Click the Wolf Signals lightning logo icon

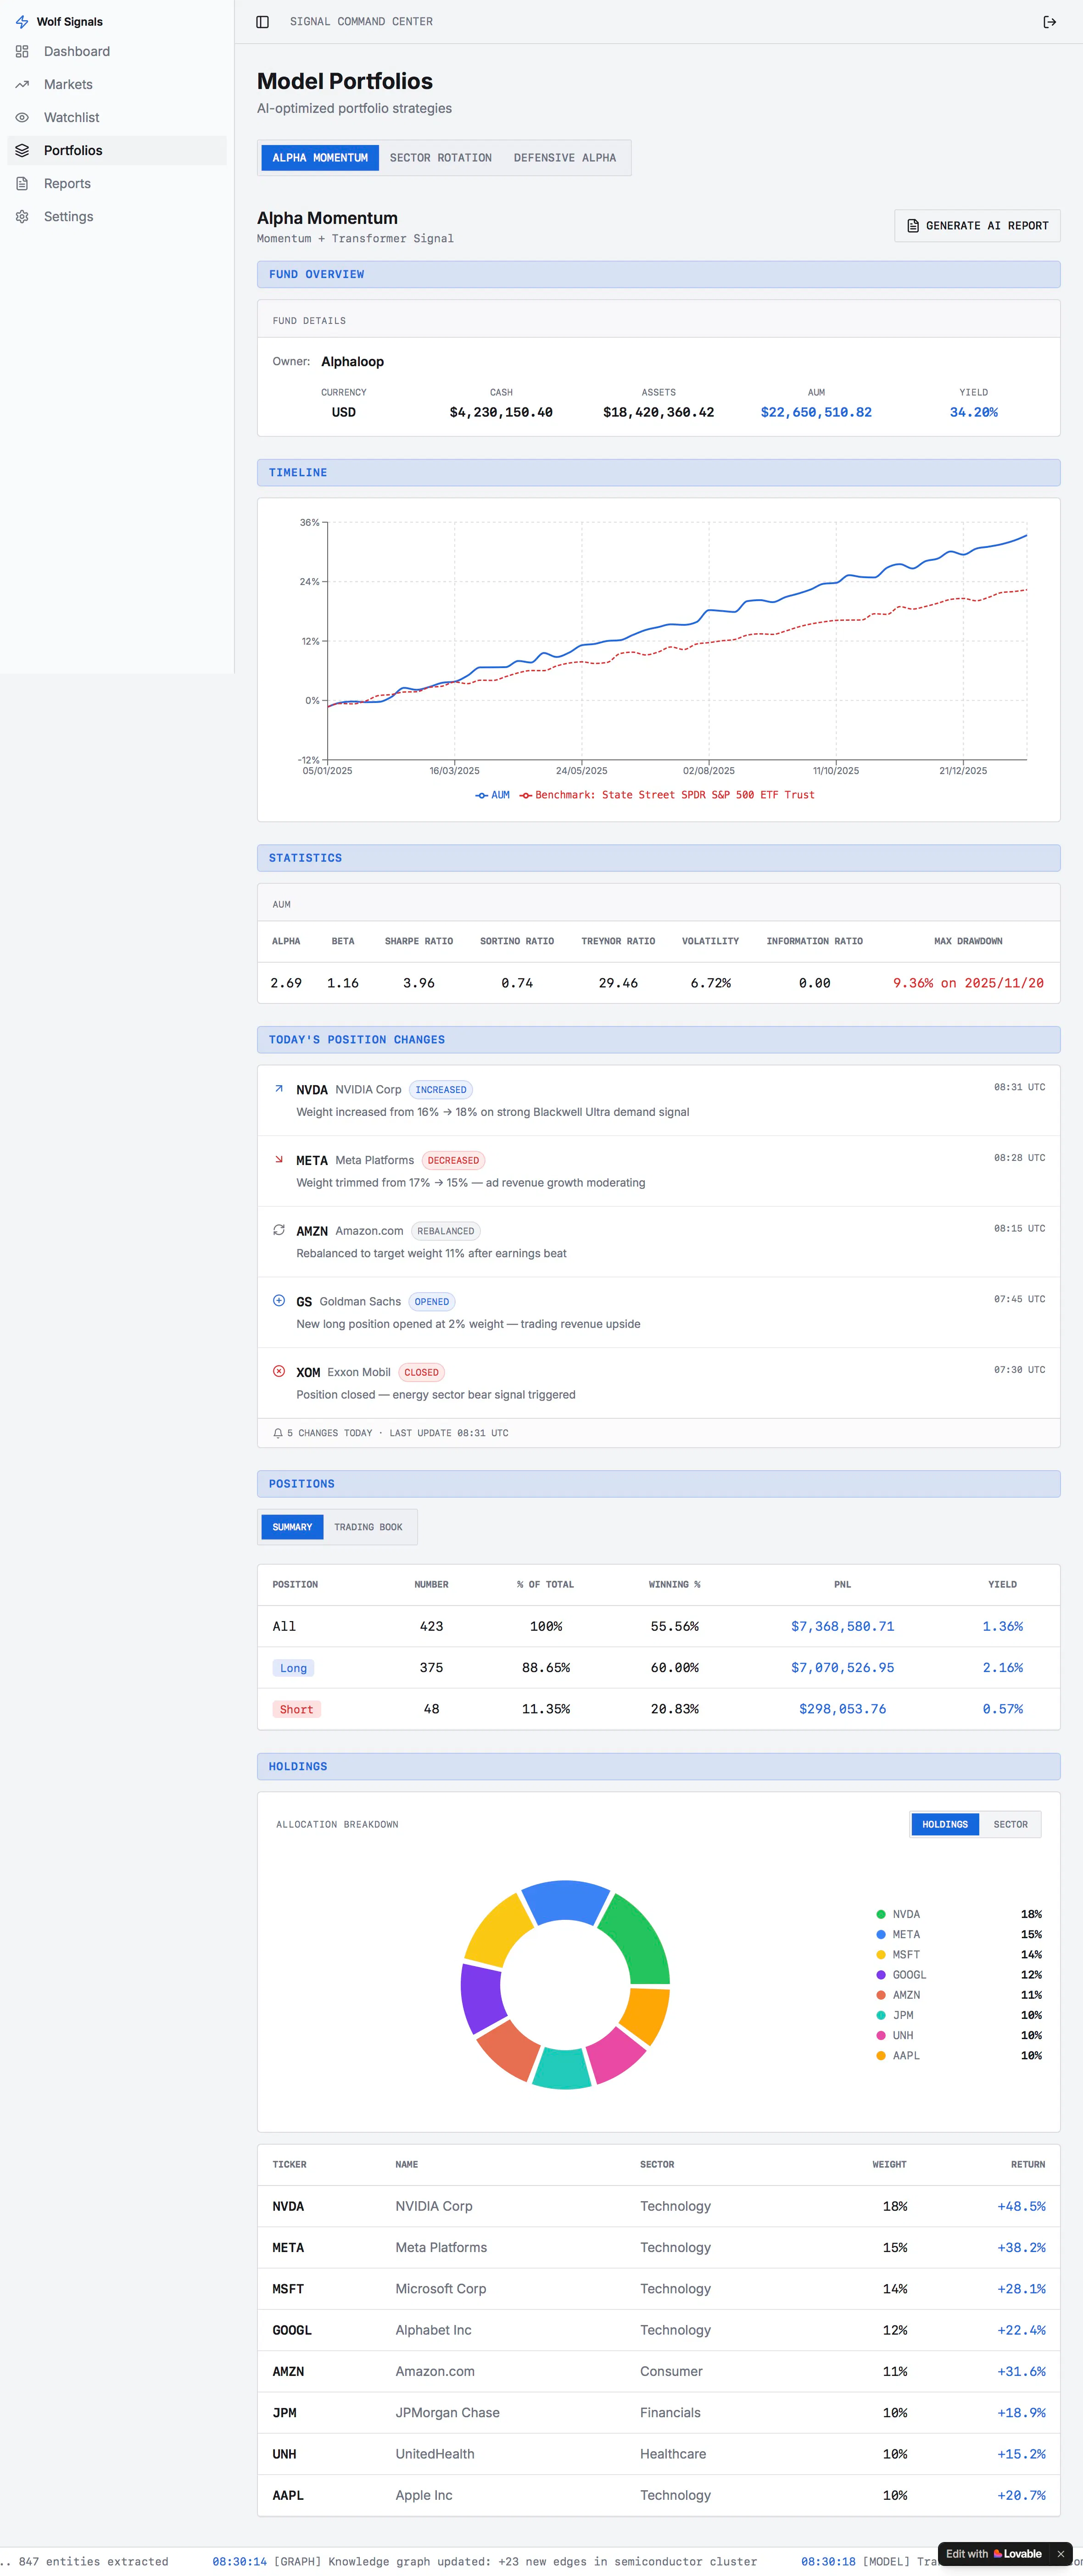click(22, 22)
